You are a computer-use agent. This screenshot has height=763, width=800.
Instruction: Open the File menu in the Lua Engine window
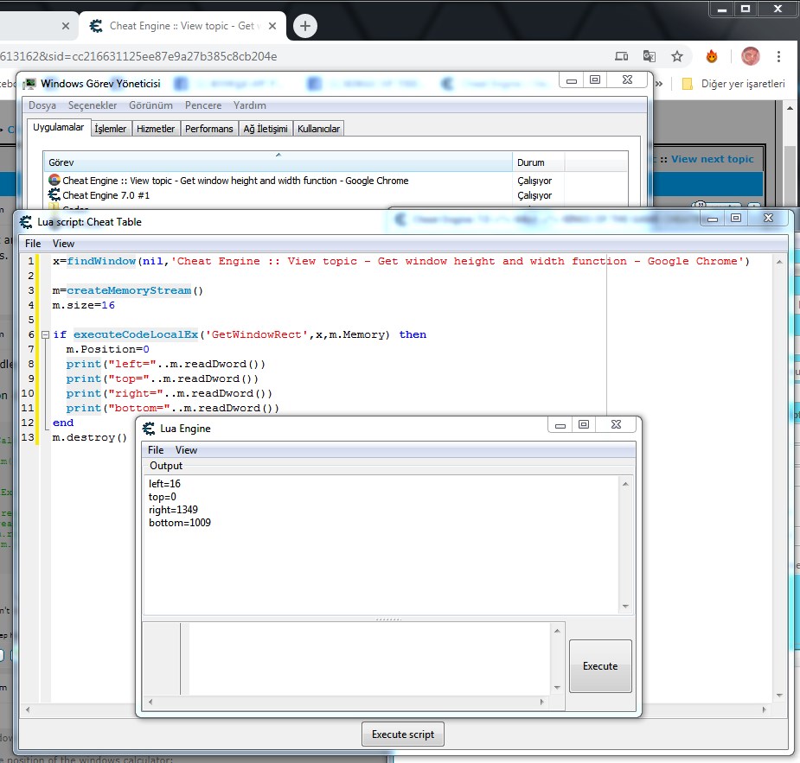click(x=156, y=450)
